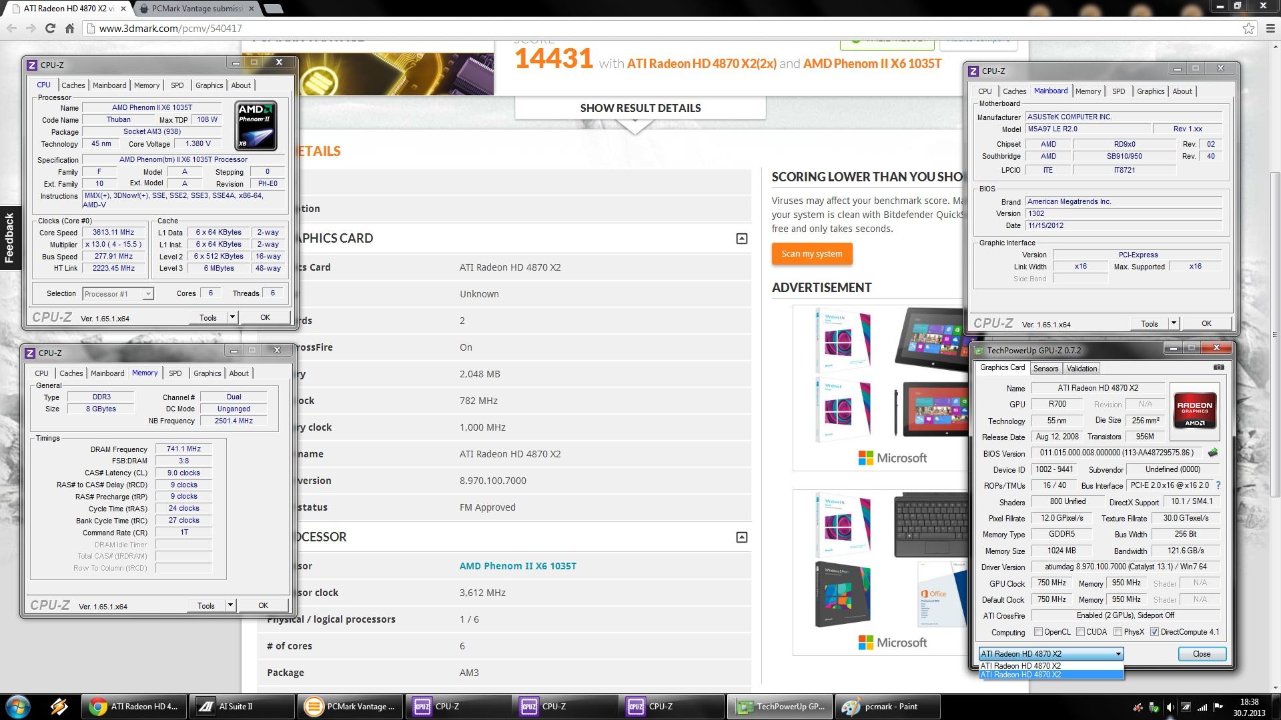This screenshot has height=720, width=1281.
Task: Open the Processor #1 selection dropdown
Action: [x=118, y=293]
